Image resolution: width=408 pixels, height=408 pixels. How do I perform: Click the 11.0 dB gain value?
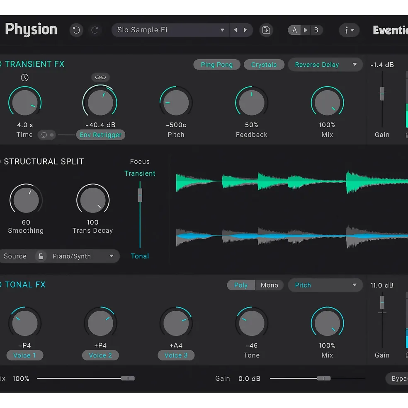pos(382,285)
